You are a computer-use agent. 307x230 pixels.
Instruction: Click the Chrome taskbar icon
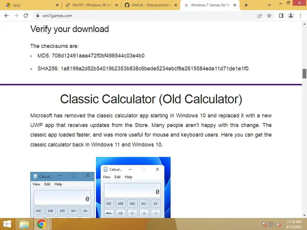pyautogui.click(x=41, y=224)
